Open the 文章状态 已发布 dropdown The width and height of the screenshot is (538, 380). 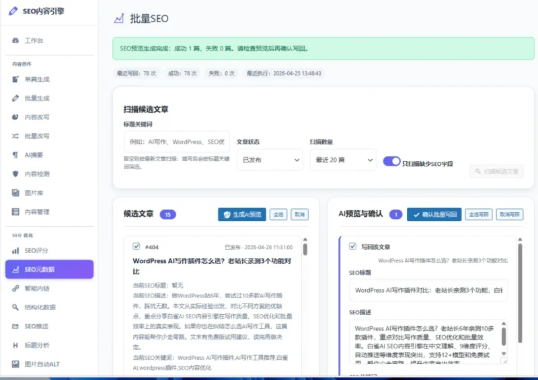pyautogui.click(x=270, y=160)
